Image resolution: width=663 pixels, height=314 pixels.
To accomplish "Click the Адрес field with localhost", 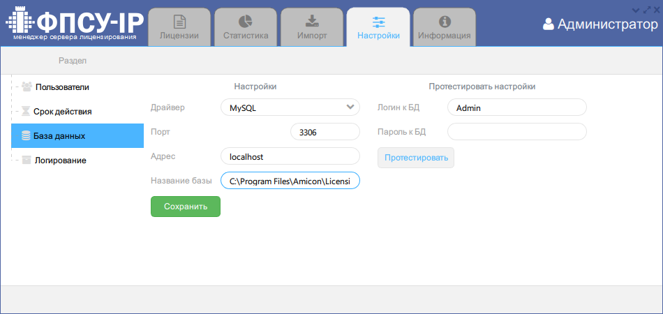I will coord(290,156).
